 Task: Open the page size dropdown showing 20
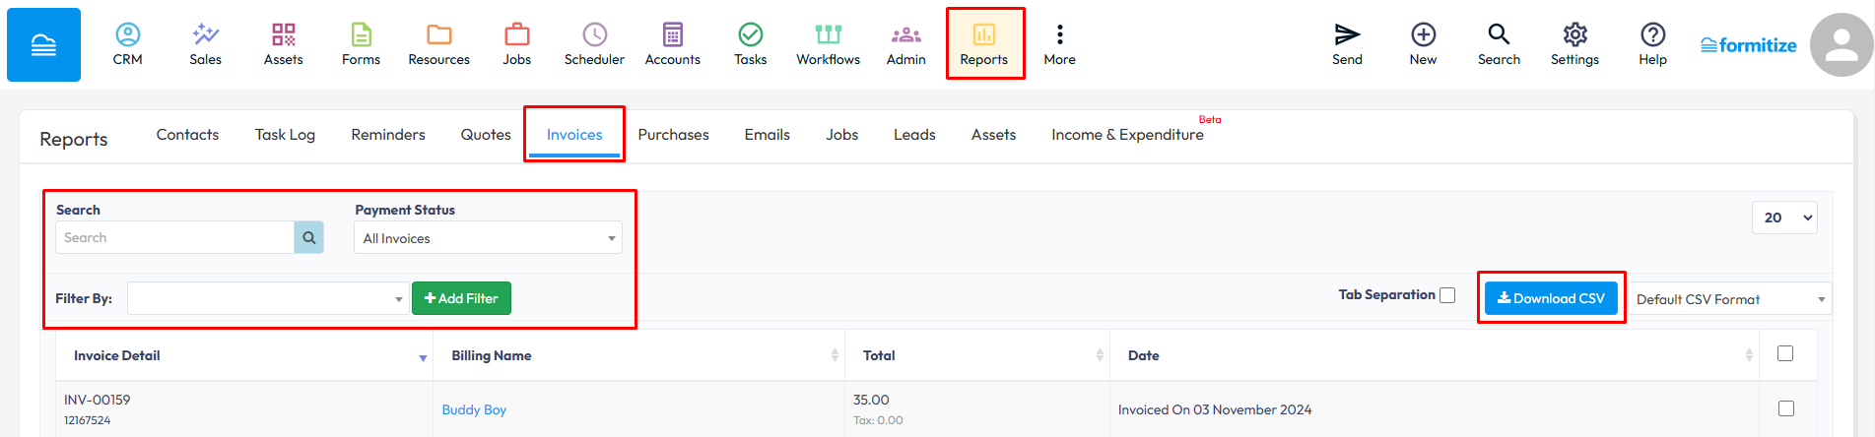point(1784,218)
